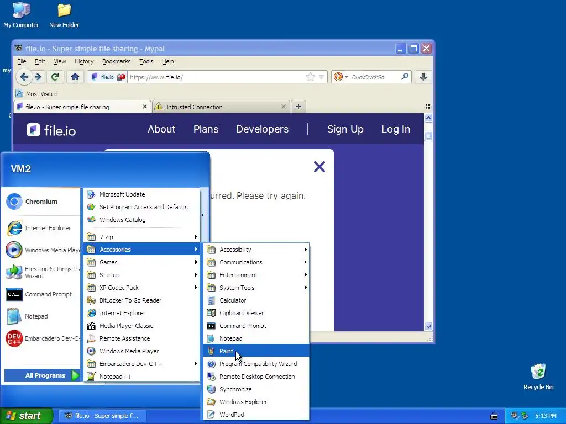
Task: Open a new tab with plus button
Action: 298,107
